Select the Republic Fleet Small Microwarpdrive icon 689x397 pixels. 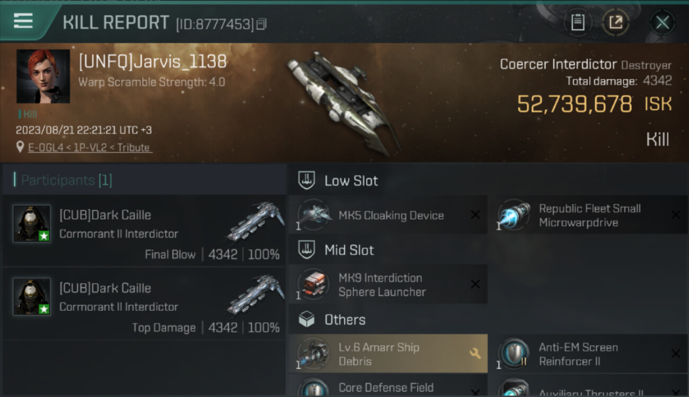(514, 215)
